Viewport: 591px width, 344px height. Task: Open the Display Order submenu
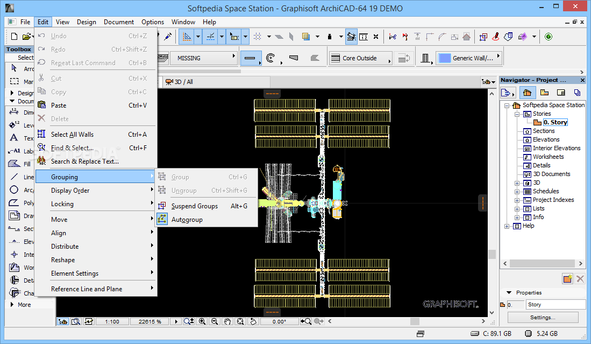point(96,191)
